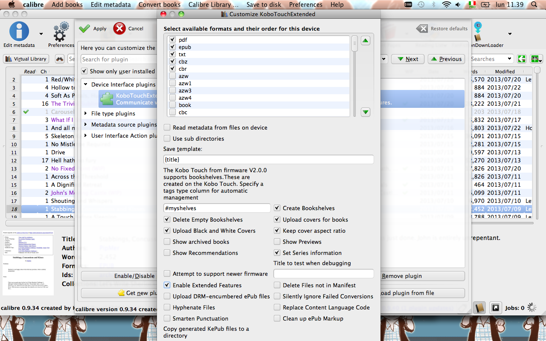Open the Preferences menu bar item
This screenshot has width=546, height=341.
point(305,5)
